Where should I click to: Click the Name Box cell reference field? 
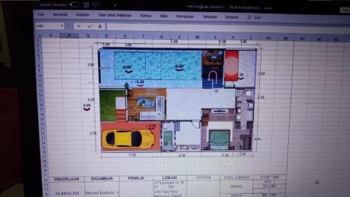tap(48, 26)
